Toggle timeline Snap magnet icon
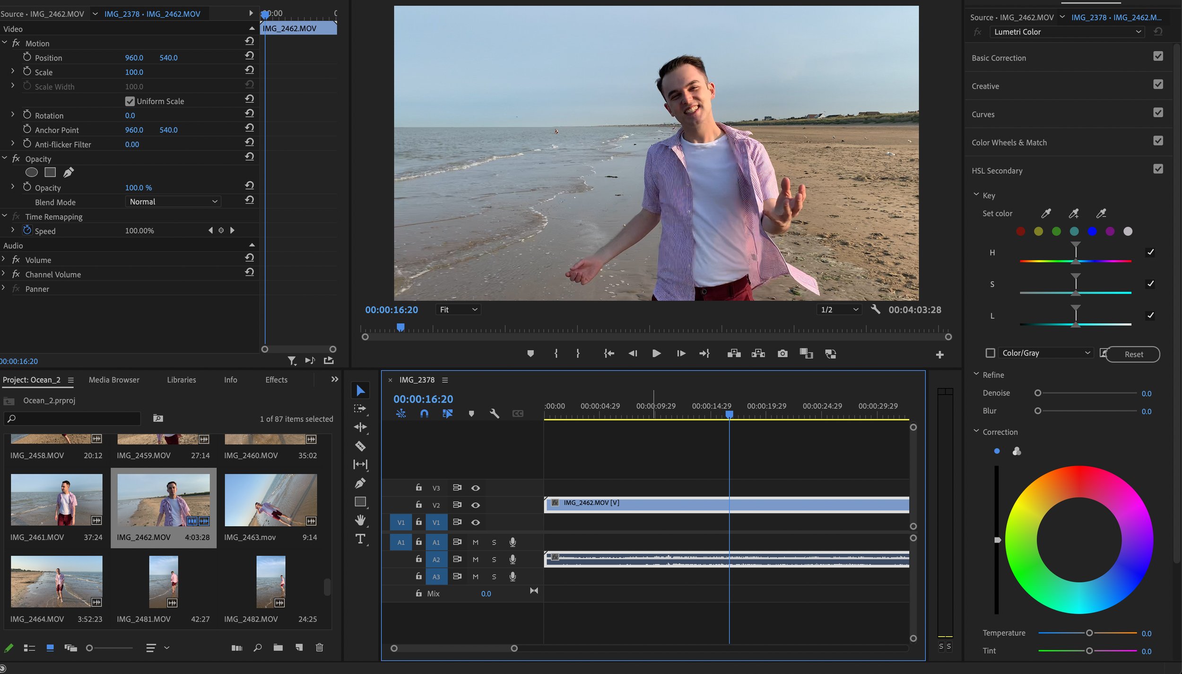1182x674 pixels. point(424,414)
